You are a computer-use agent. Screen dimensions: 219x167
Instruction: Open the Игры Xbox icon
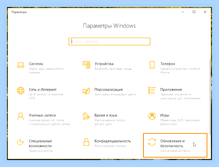(x=152, y=116)
